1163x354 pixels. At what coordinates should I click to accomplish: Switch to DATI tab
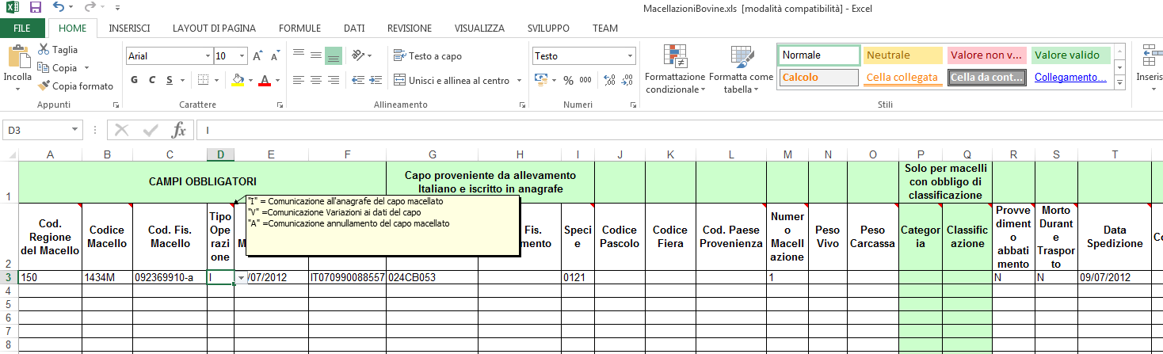354,28
